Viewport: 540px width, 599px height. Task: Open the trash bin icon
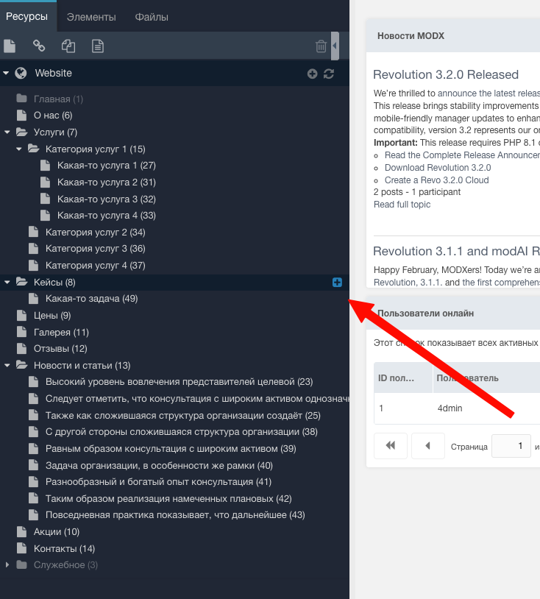pos(321,46)
